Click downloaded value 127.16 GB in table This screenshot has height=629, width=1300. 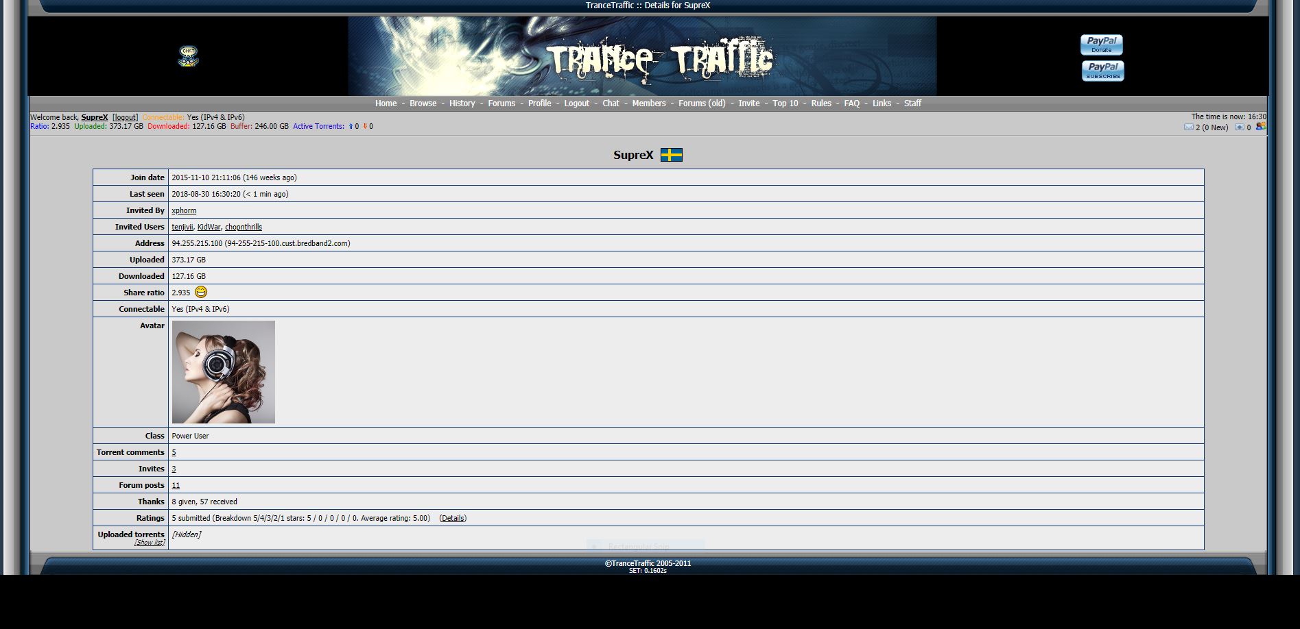click(189, 276)
